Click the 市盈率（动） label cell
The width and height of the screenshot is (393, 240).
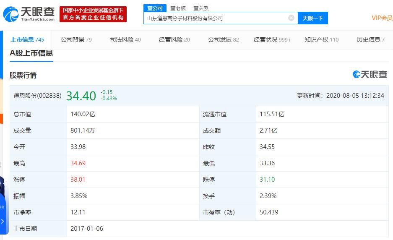tap(228, 212)
